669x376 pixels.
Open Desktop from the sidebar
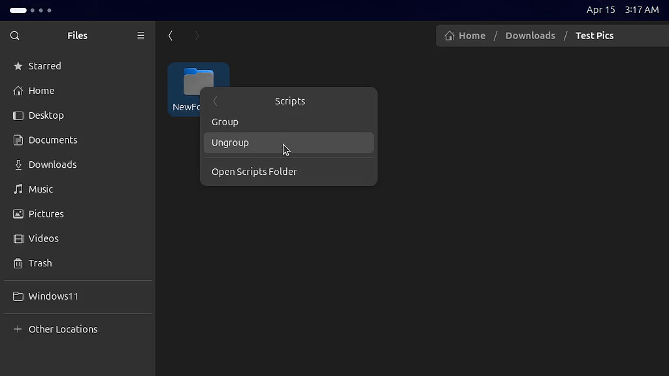coord(46,116)
